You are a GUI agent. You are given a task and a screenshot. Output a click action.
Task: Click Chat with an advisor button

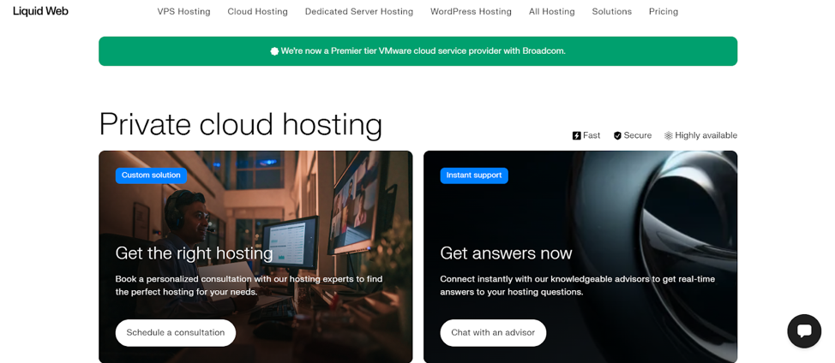493,333
